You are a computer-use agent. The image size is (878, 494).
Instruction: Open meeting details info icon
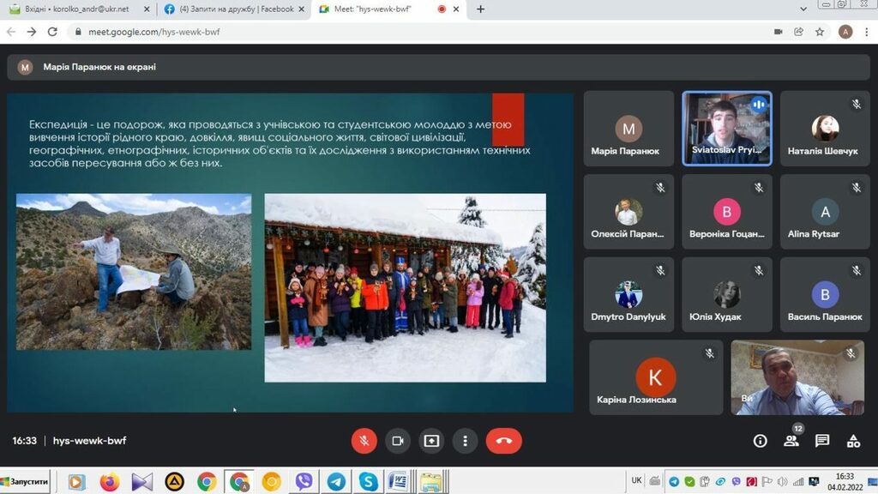(x=760, y=441)
